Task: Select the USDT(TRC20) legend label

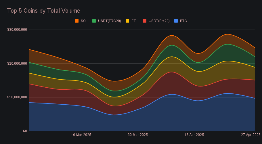Action: point(110,21)
